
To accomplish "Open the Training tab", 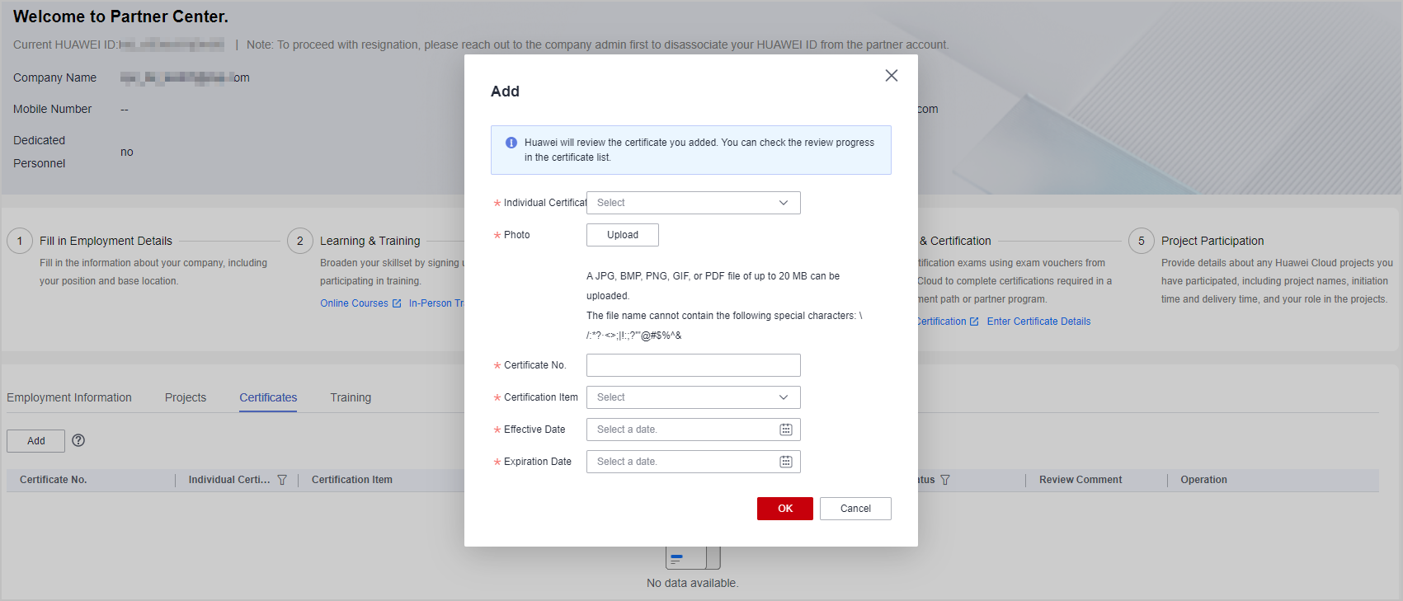I will (x=351, y=397).
